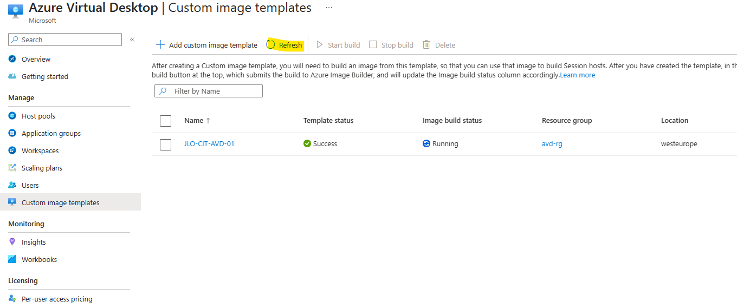Open the ellipsis more options menu

328,8
